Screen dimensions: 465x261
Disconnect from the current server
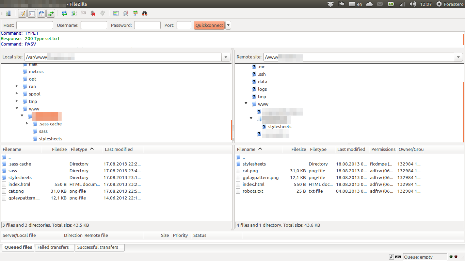pyautogui.click(x=93, y=14)
